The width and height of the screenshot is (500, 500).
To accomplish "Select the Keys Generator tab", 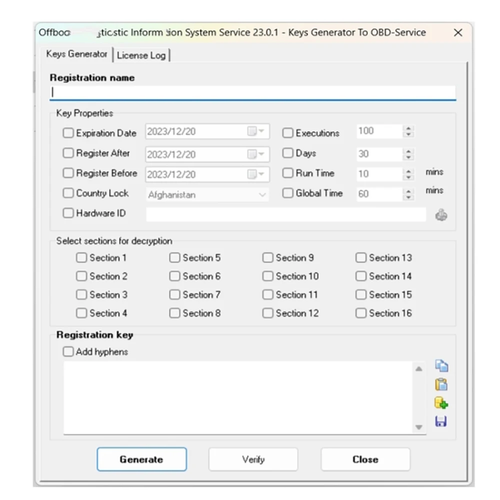I will click(76, 54).
